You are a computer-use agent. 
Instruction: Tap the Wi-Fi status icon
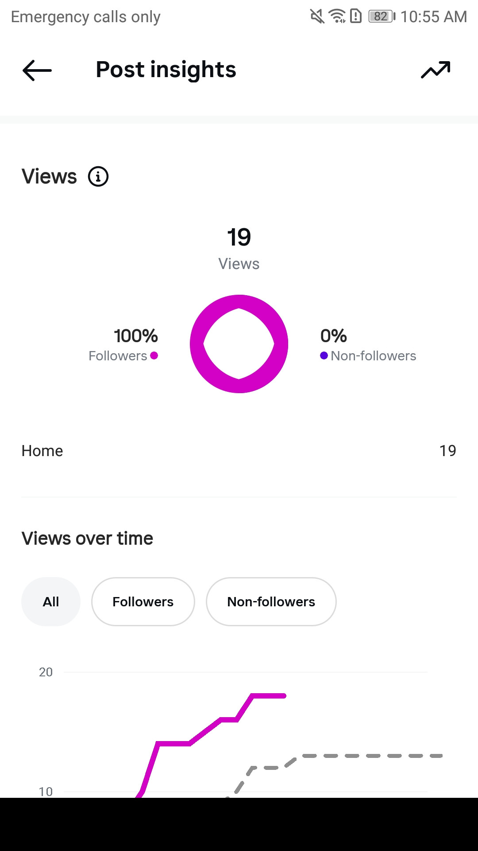337,17
